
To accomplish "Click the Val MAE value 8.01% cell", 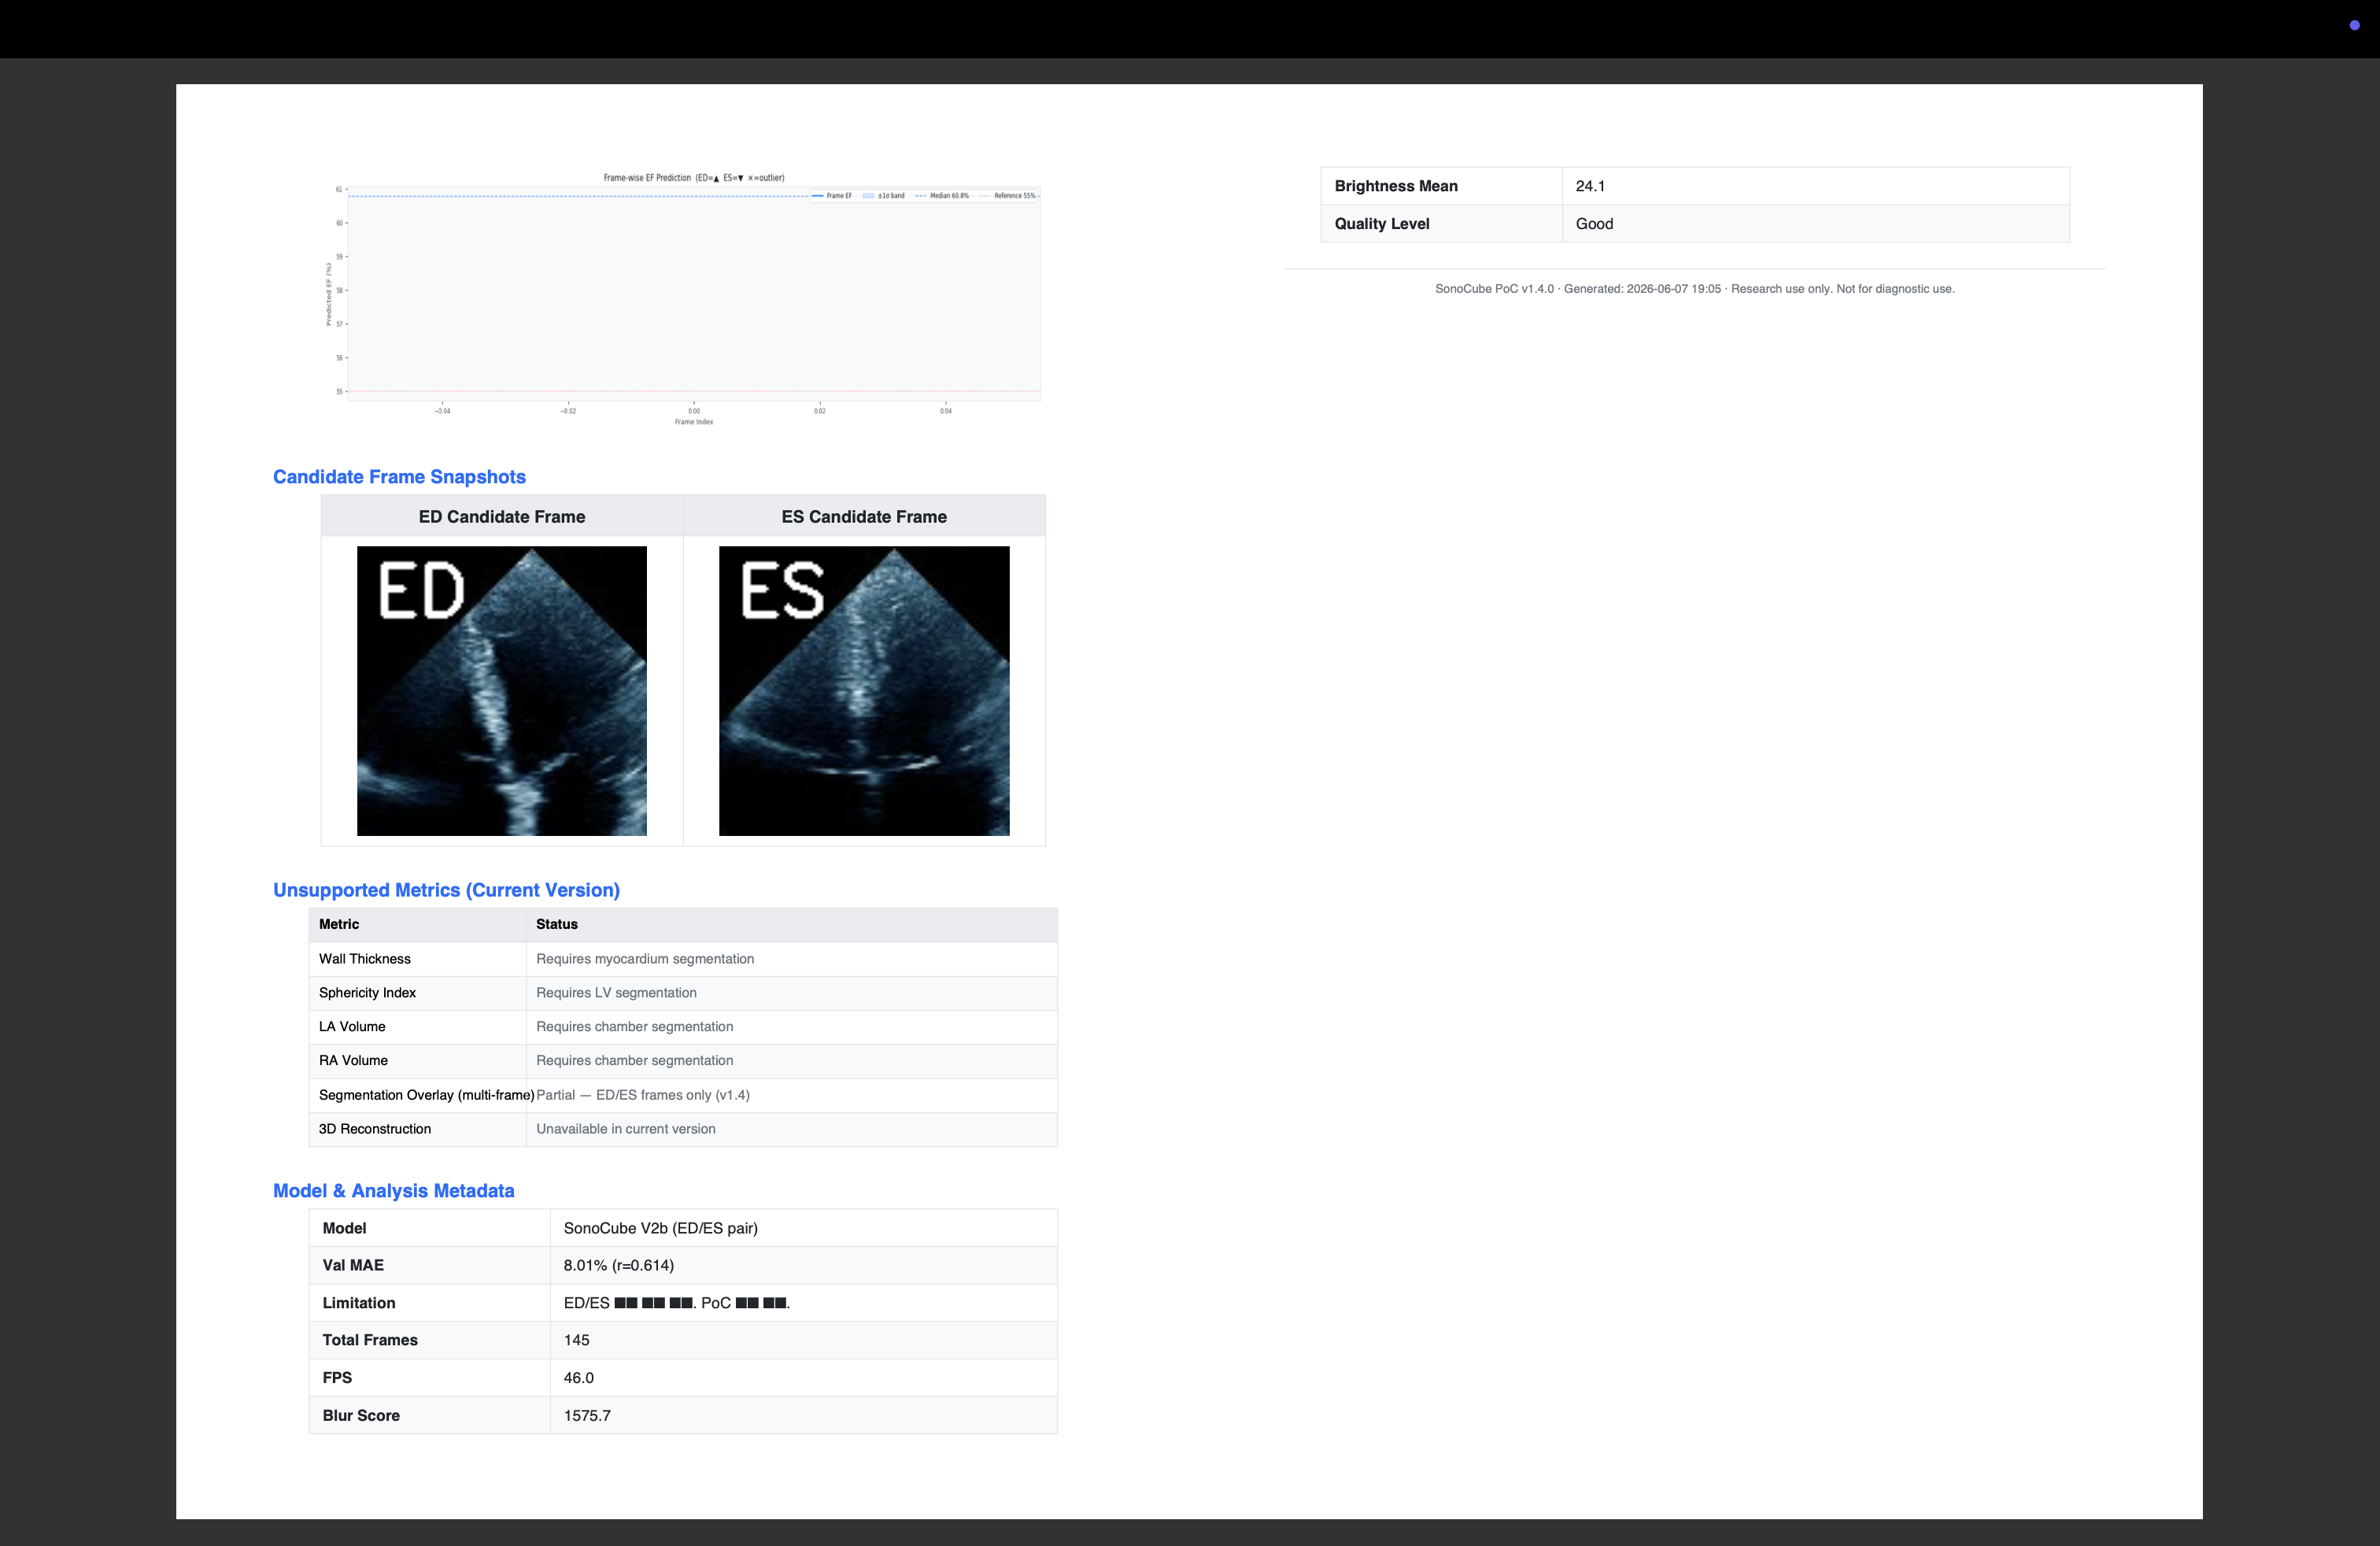I will tap(804, 1265).
